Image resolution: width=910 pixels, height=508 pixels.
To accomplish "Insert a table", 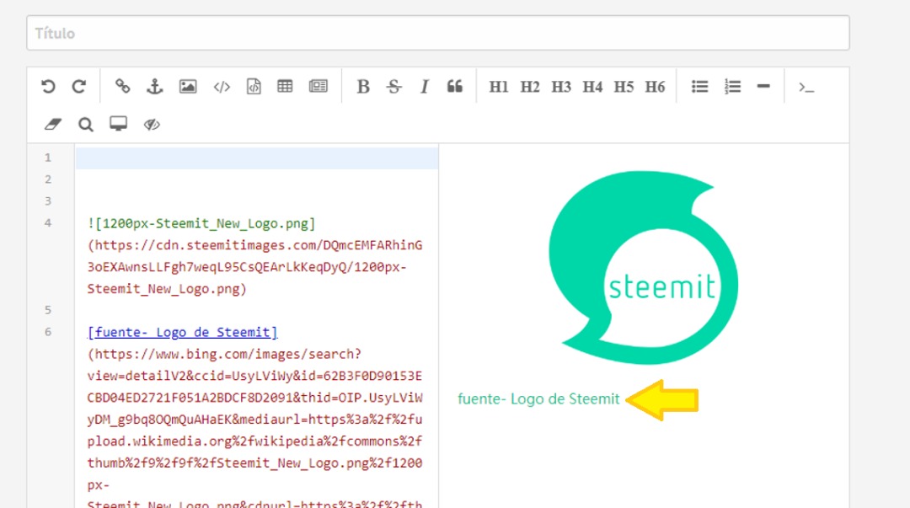I will (285, 87).
